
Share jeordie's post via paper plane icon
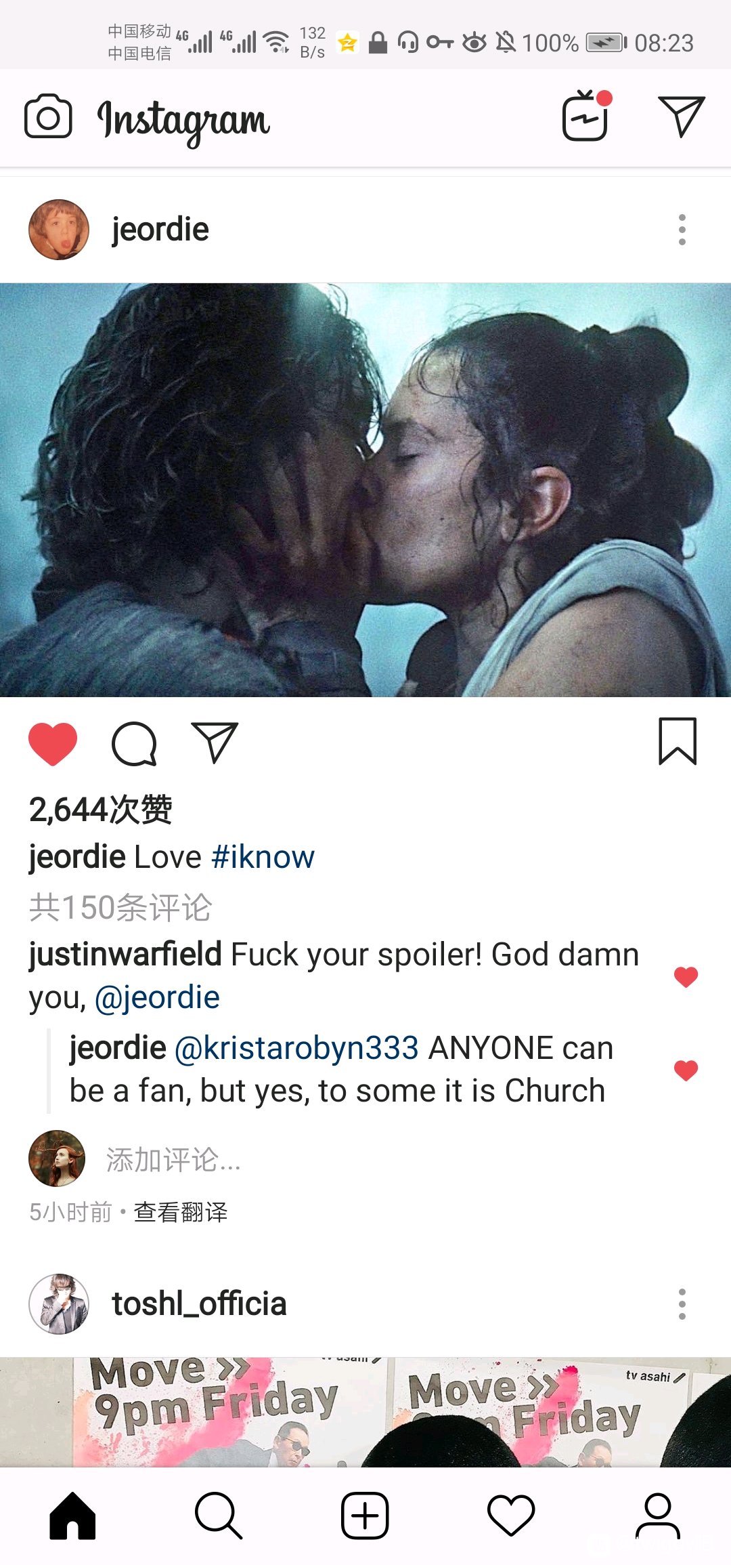pyautogui.click(x=215, y=743)
